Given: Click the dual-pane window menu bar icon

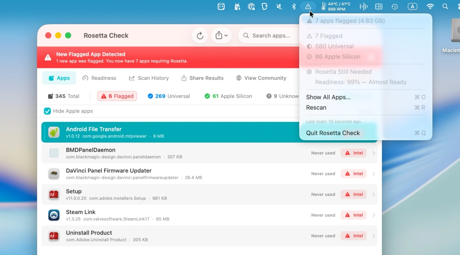Looking at the screenshot, I should (x=378, y=6).
